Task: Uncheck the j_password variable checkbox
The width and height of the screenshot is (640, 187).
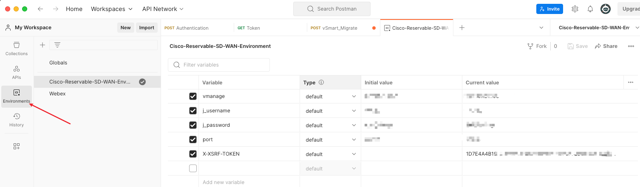Action: pyautogui.click(x=193, y=125)
